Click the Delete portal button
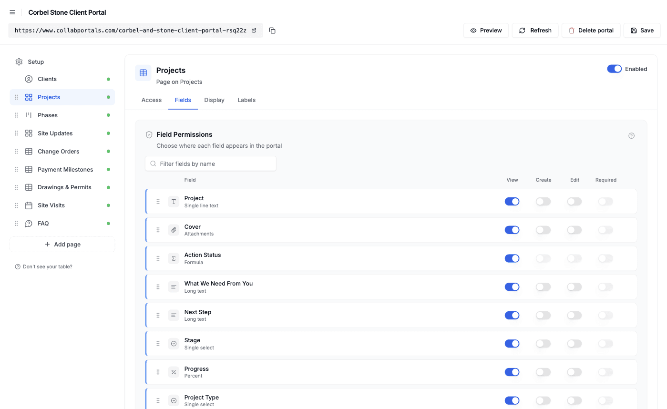Screen dimensions: 667x409 click(591, 31)
